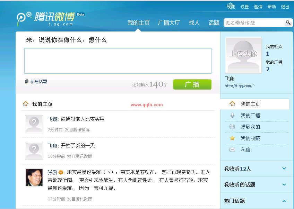Image resolution: width=294 pixels, height=209 pixels.
Task: Click the 我的广播 label beside the avatar
Action: (274, 62)
